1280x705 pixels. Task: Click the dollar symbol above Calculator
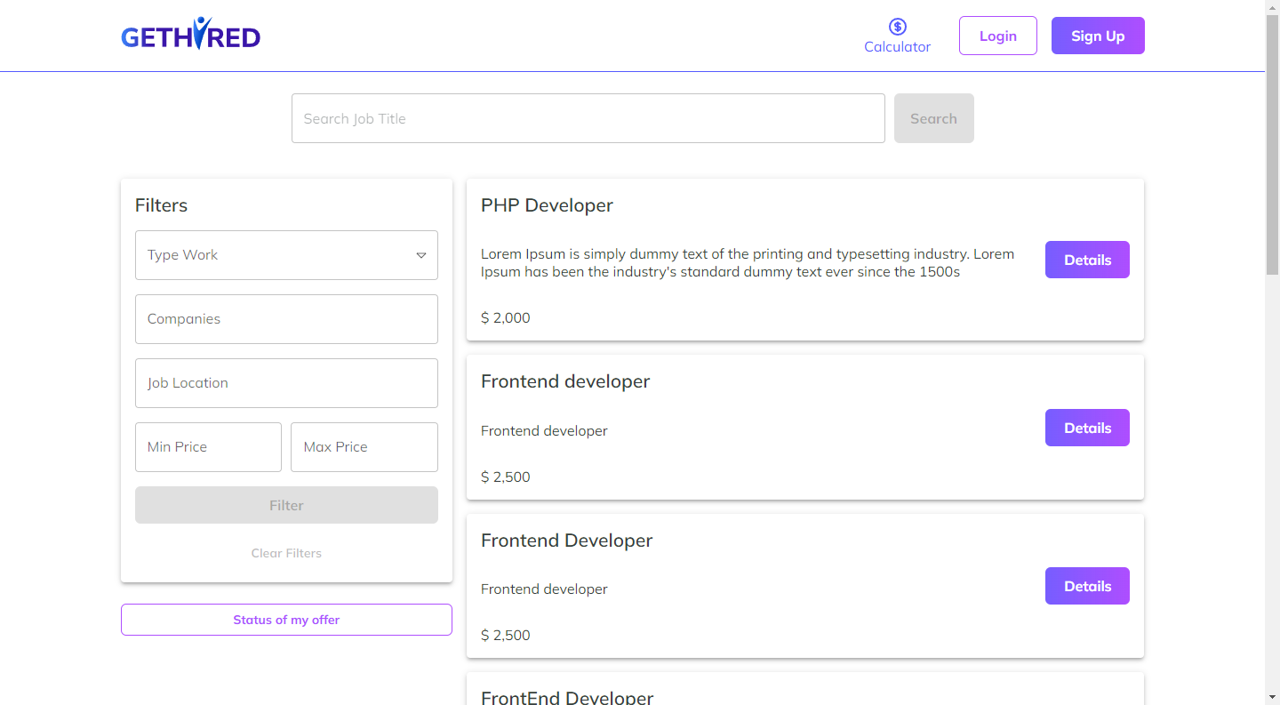pos(897,26)
